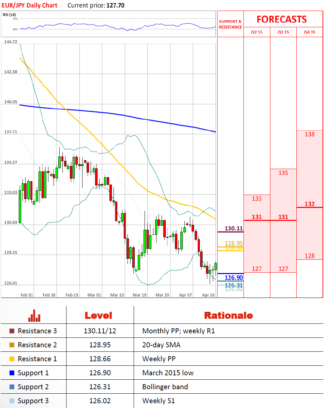
Task: Click the 133 forecast value in Q2
Action: (257, 198)
